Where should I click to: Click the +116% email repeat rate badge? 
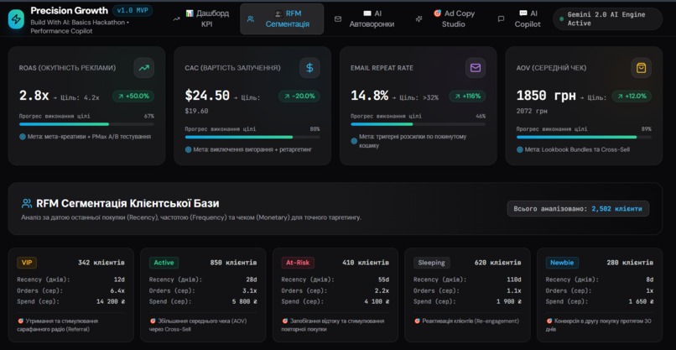click(467, 97)
